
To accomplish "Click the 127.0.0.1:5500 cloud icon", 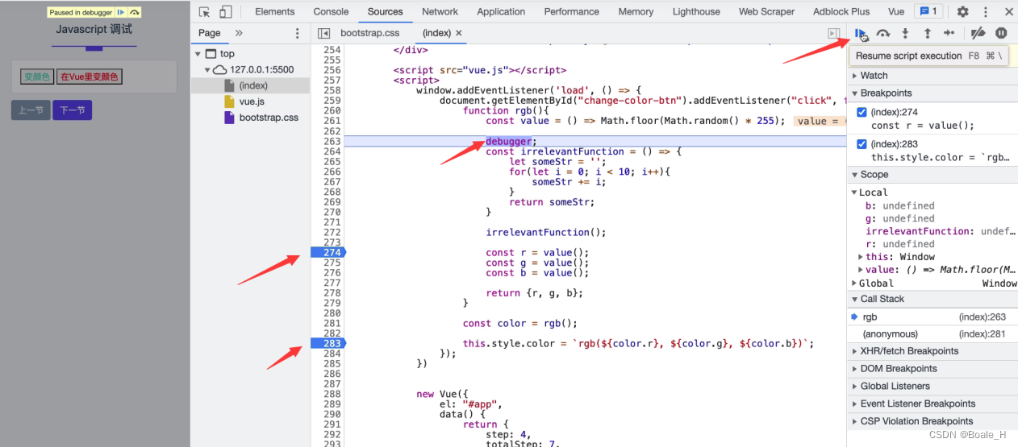I will coord(220,69).
